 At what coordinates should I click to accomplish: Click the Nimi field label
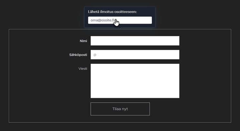(x=83, y=41)
